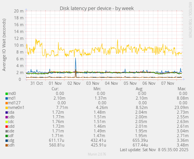Select the sdd legend label
Screen dimensions: 194x159
tap(11, 126)
